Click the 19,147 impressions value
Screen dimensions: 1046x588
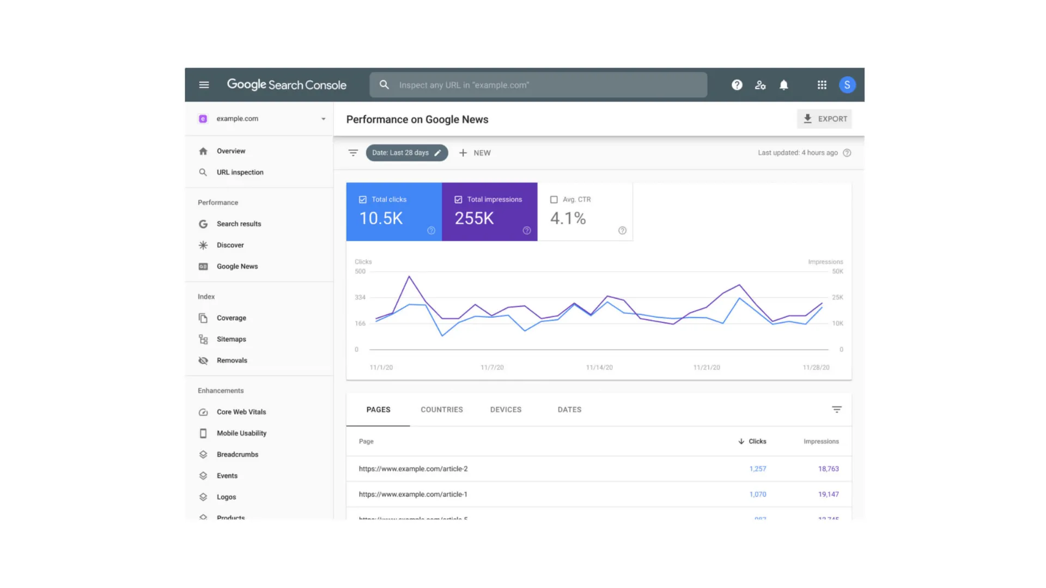828,494
